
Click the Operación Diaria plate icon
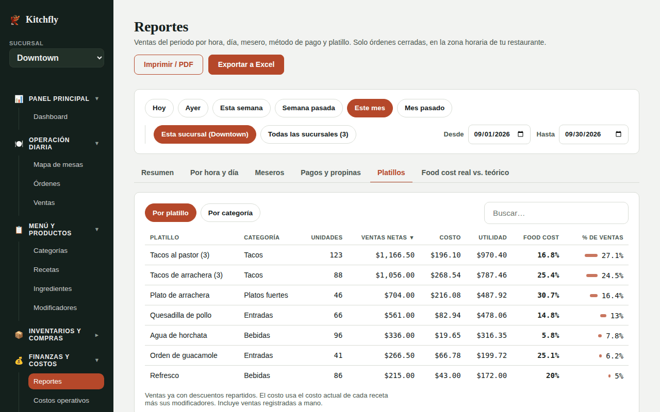point(19,144)
